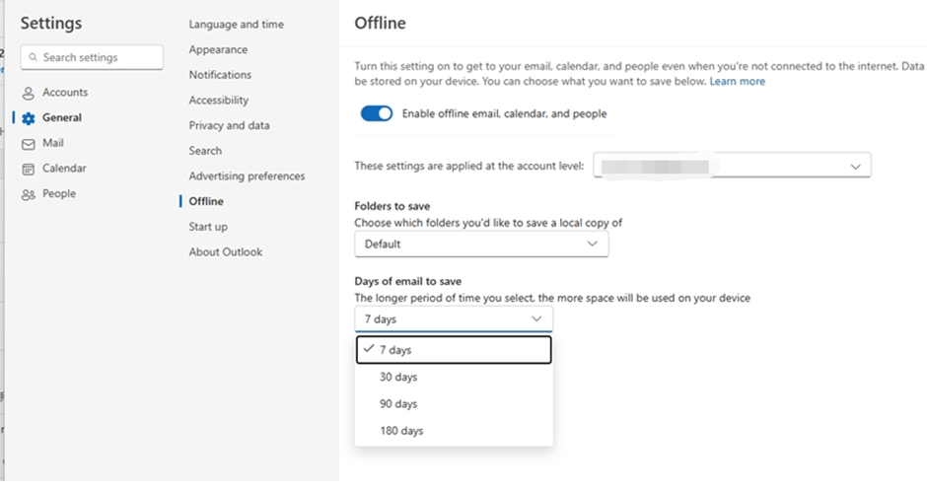
Task: Choose 180 days option
Action: [454, 431]
